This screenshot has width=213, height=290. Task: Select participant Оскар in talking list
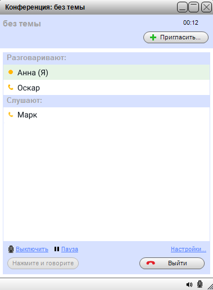point(106,88)
